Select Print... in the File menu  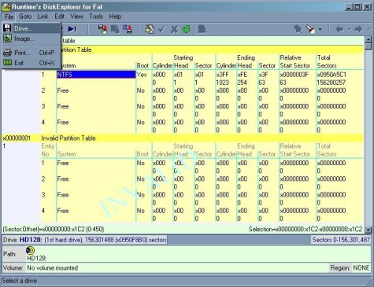pyautogui.click(x=31, y=53)
